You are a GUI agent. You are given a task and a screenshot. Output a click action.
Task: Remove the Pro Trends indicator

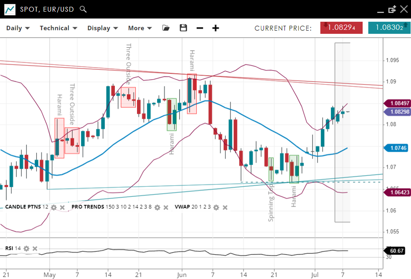coord(166,207)
